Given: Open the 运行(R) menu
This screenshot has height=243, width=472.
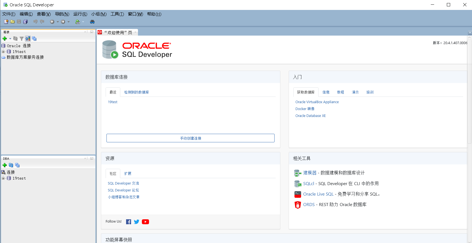Looking at the screenshot, I should coord(80,14).
